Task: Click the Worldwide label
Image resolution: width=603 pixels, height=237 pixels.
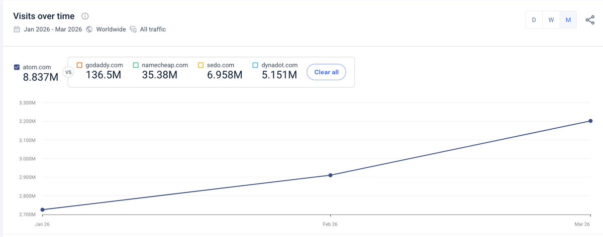Action: (x=111, y=29)
